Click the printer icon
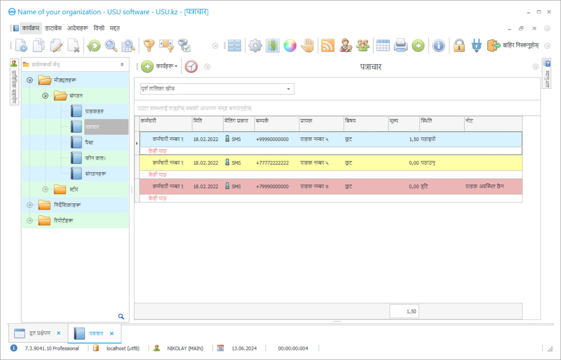 click(401, 45)
